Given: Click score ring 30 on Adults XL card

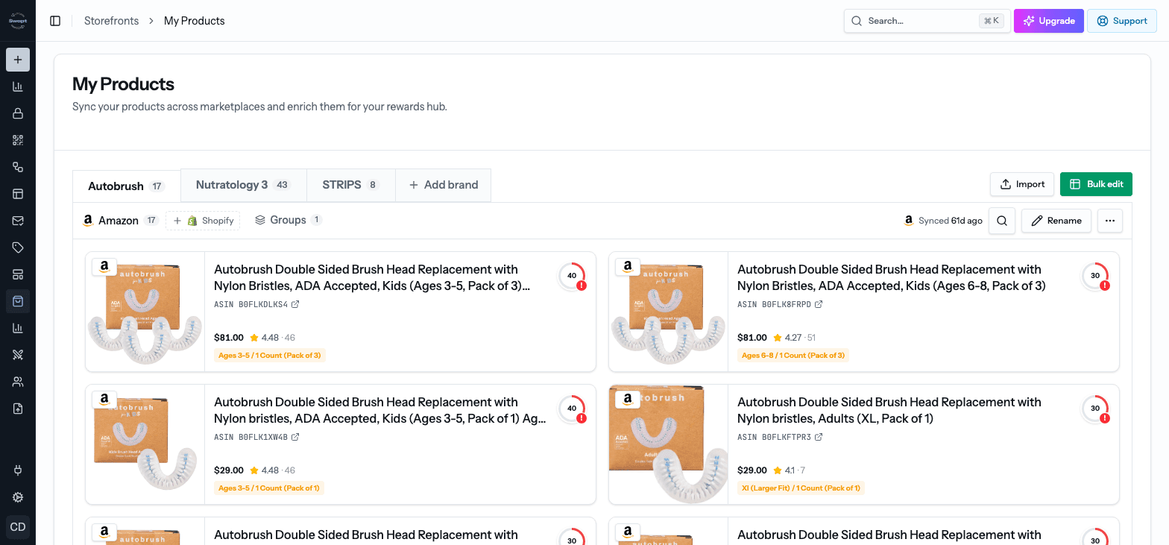Looking at the screenshot, I should 1095,409.
